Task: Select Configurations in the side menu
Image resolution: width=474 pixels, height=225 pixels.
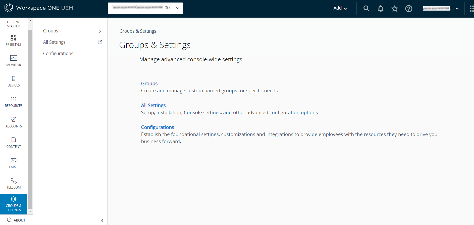Action: pos(58,54)
